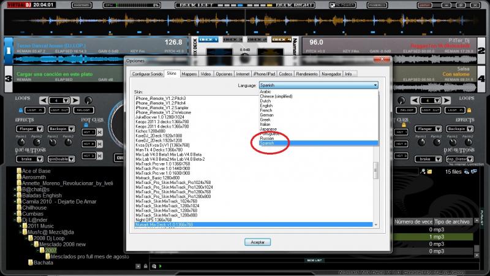Viewport: 490px width, 276px height.
Task: Toggle left deck hot cues lock
Action: click(86, 125)
